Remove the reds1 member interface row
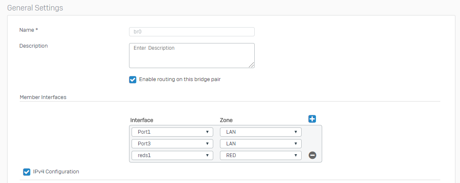Image resolution: width=460 pixels, height=183 pixels. [312, 155]
